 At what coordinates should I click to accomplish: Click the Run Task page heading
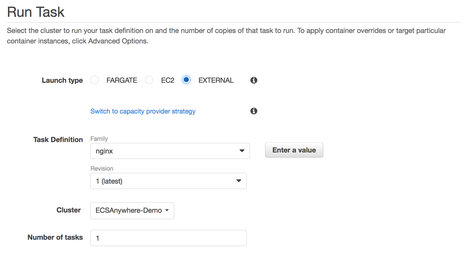pyautogui.click(x=36, y=12)
